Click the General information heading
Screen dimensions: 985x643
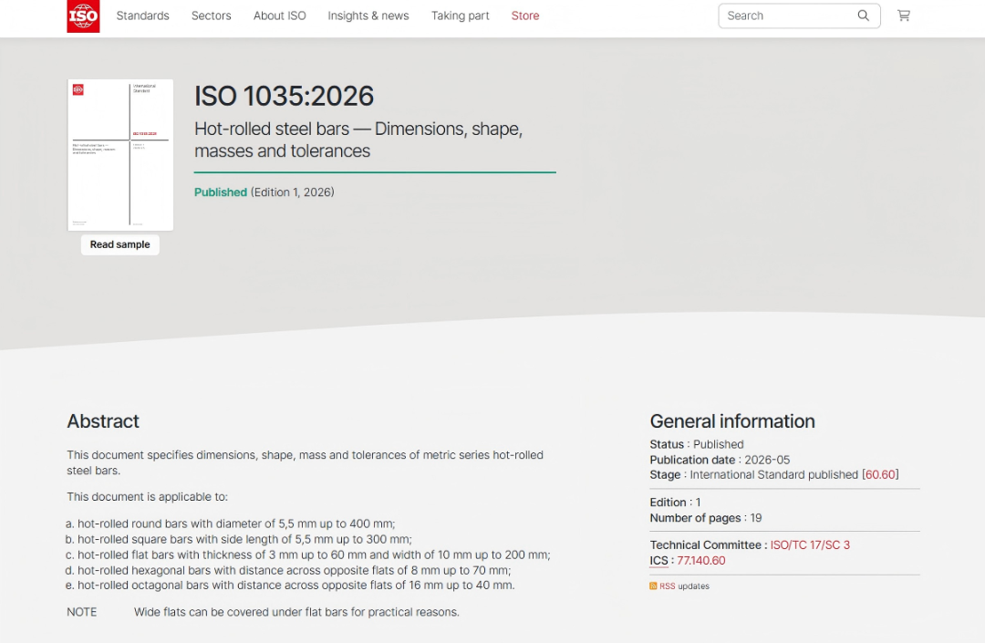pyautogui.click(x=732, y=421)
